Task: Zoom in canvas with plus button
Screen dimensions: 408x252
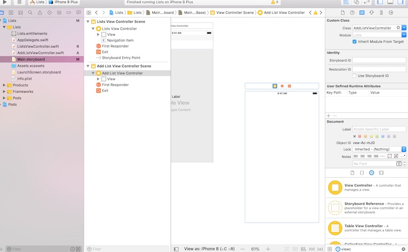Action: pos(268,249)
